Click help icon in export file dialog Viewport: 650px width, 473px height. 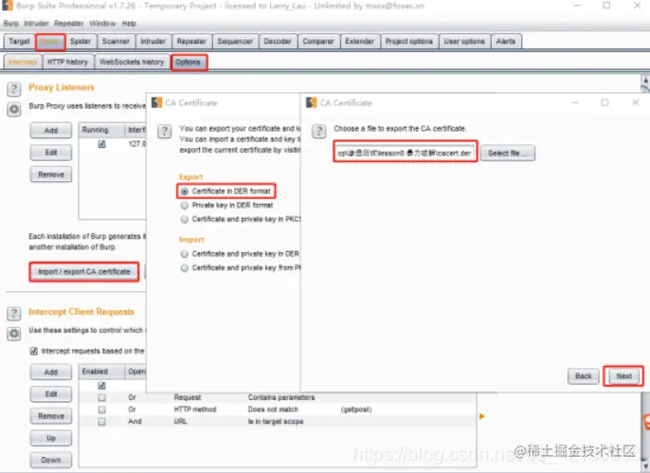point(318,132)
